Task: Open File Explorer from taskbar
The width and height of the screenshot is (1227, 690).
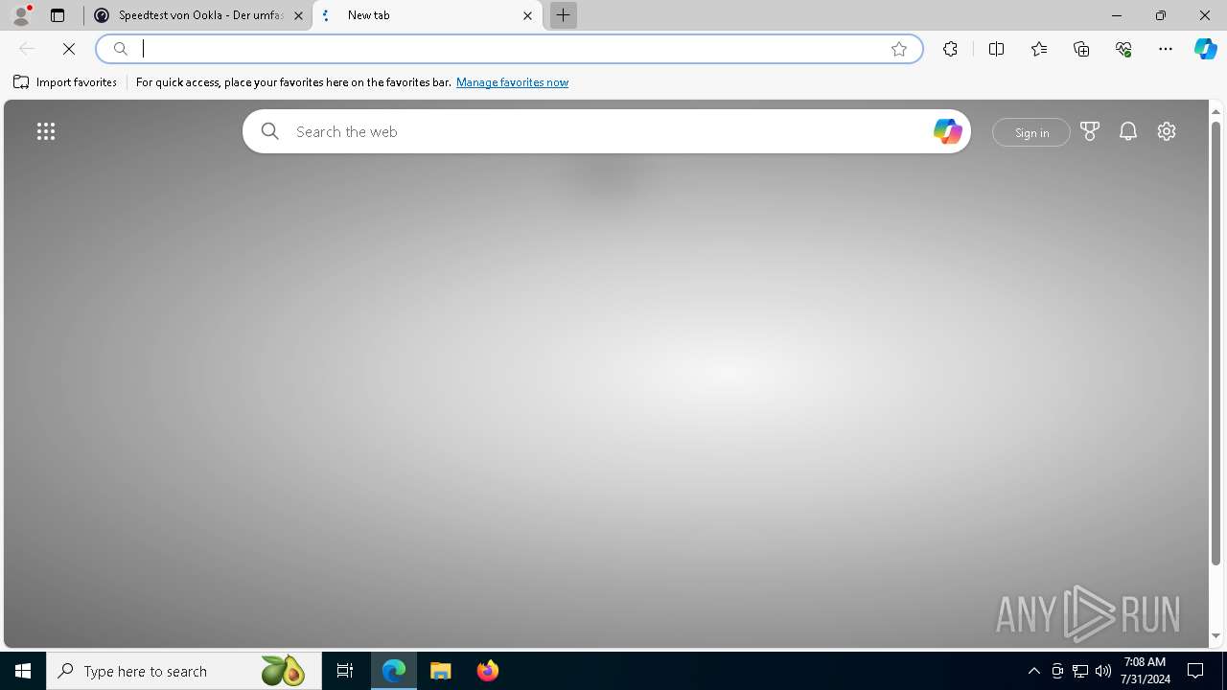Action: pos(441,671)
